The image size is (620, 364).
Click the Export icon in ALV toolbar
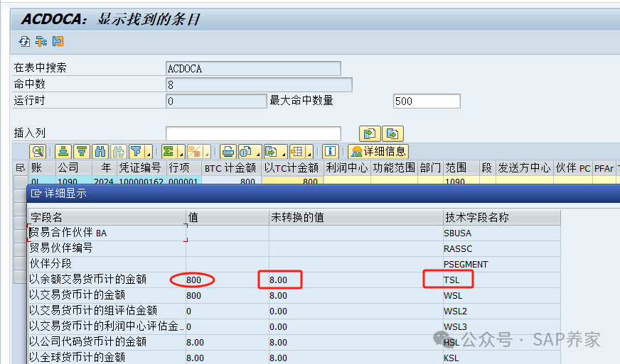click(272, 152)
